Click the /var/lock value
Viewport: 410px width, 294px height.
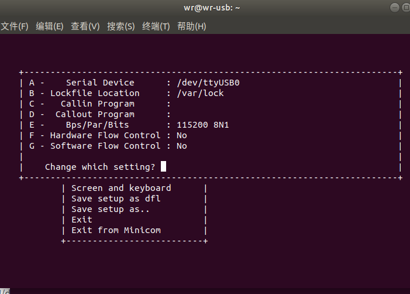[200, 93]
